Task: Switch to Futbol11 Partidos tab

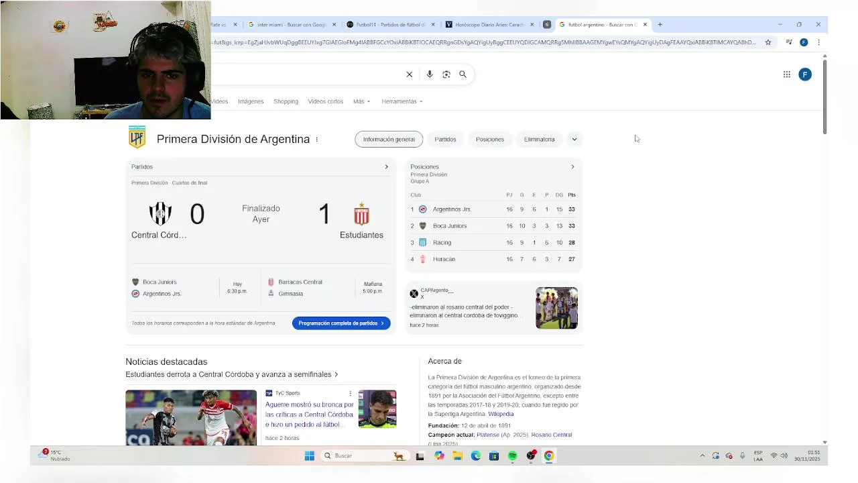Action: [391, 25]
